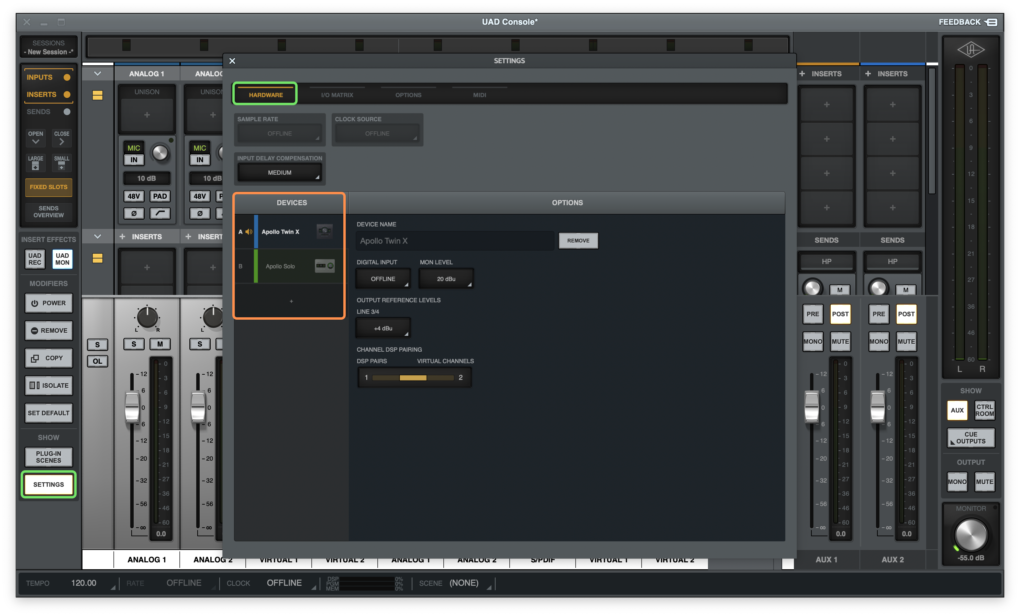
Task: Toggle the Inputs view
Action: tap(48, 77)
